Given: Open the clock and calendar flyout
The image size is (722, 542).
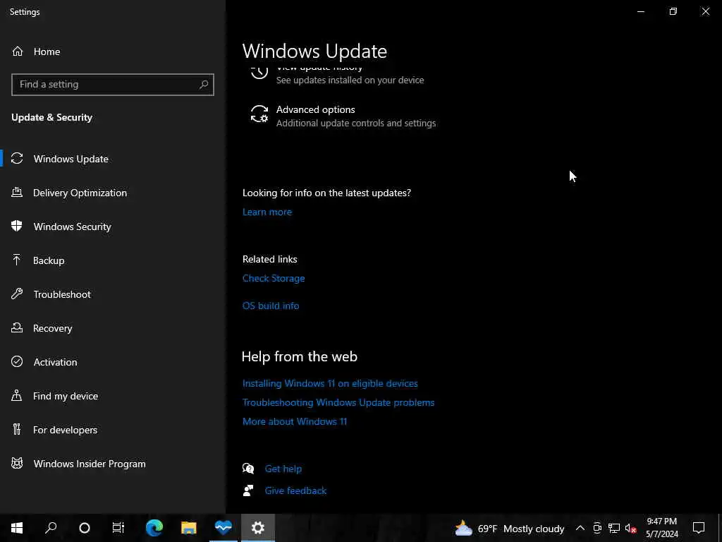Looking at the screenshot, I should [661, 528].
